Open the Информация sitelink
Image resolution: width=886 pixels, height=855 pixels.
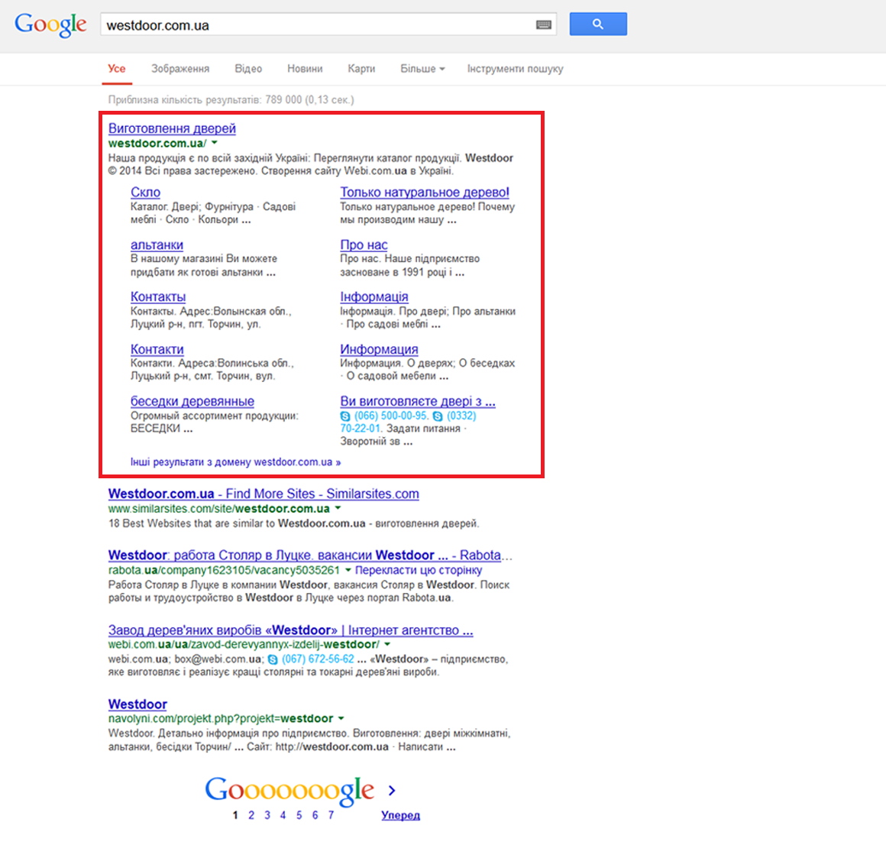[379, 349]
